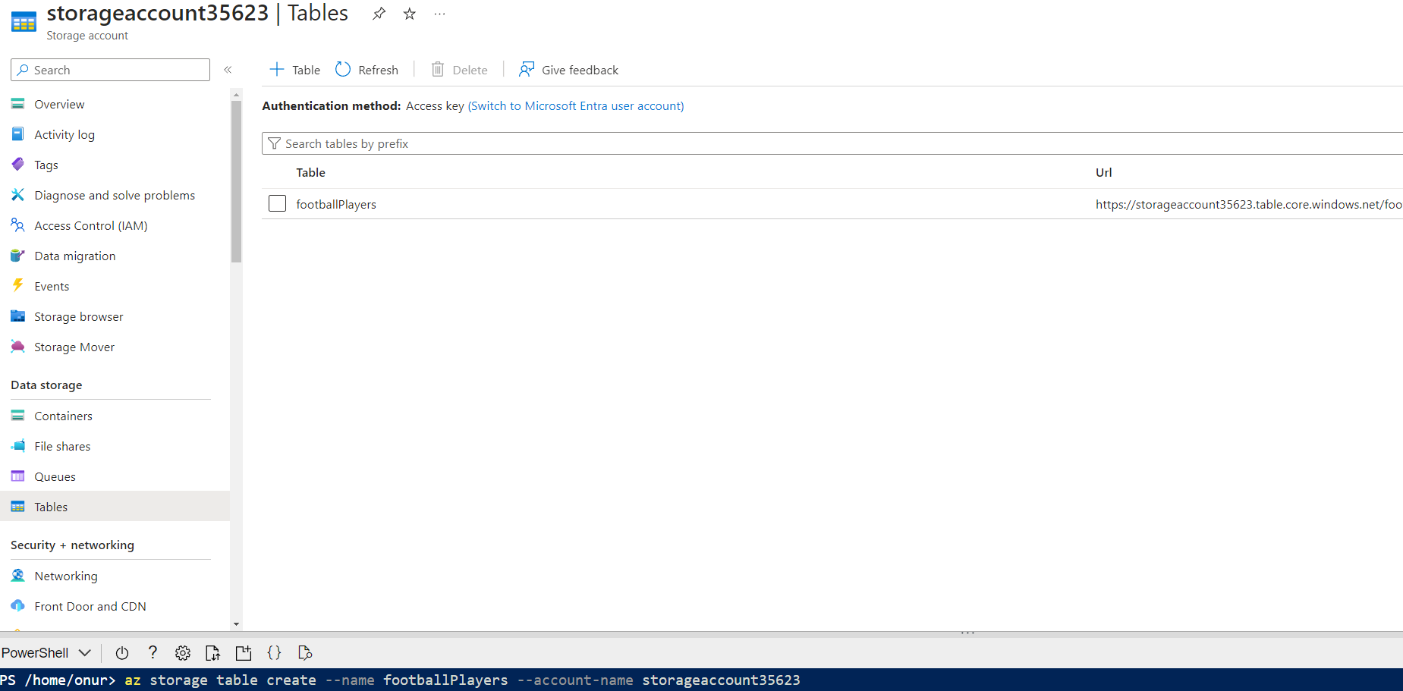Go to Storage browser menu item
This screenshot has width=1403, height=691.
coord(78,317)
